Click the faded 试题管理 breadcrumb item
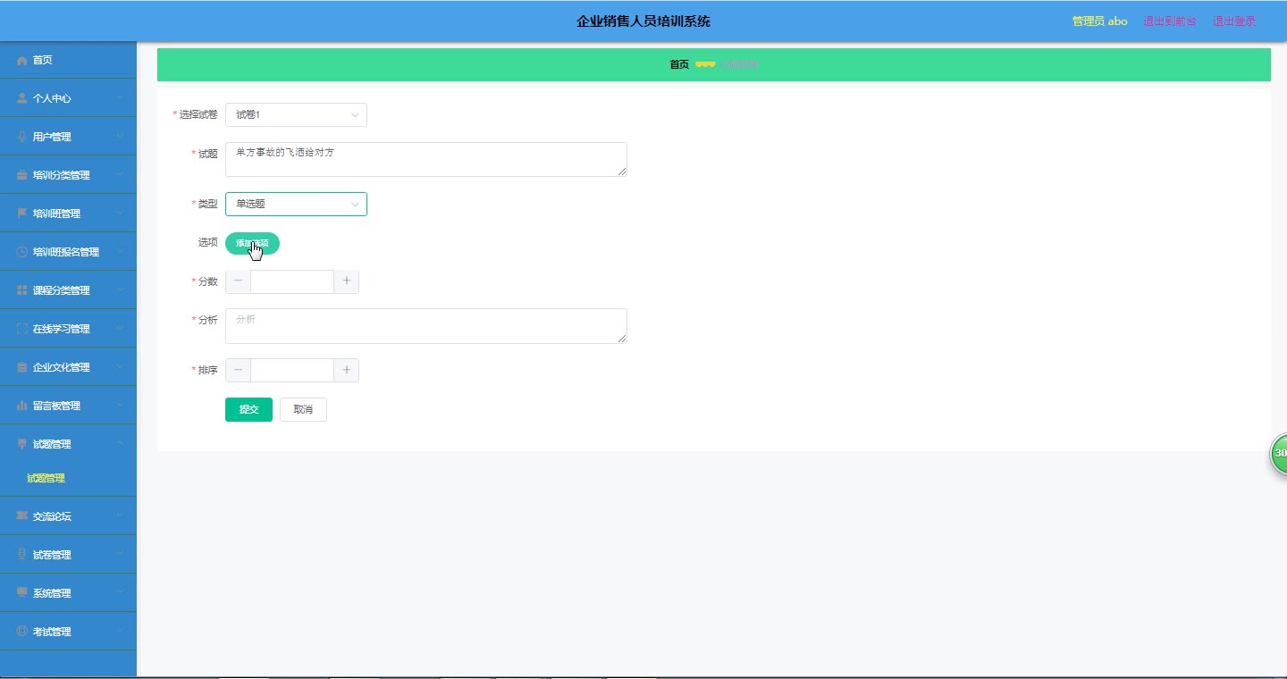Image resolution: width=1287 pixels, height=679 pixels. [x=740, y=64]
